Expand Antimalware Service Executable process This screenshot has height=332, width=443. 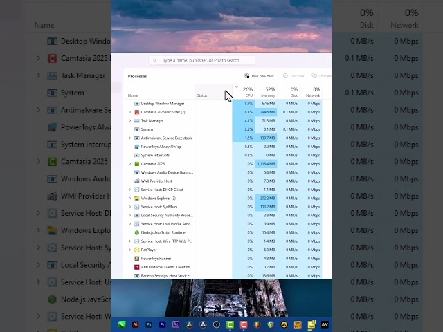click(130, 138)
